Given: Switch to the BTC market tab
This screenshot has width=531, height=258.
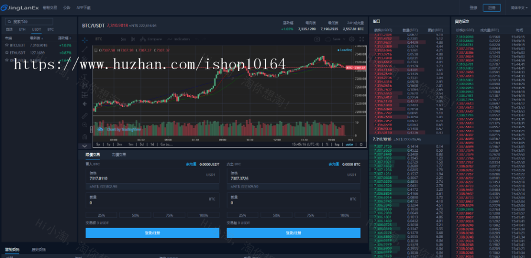Looking at the screenshot, I should (50, 29).
